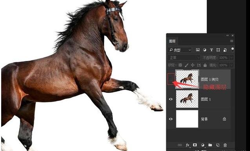Lock position move-arrows icon
The height and width of the screenshot is (151, 250).
[193, 65]
